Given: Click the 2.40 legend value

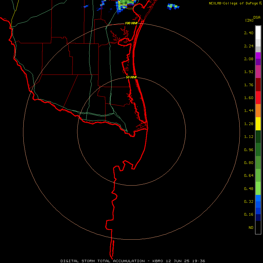Looking at the screenshot, I should tap(249, 33).
